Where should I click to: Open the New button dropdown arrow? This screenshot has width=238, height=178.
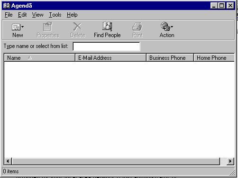[23, 27]
